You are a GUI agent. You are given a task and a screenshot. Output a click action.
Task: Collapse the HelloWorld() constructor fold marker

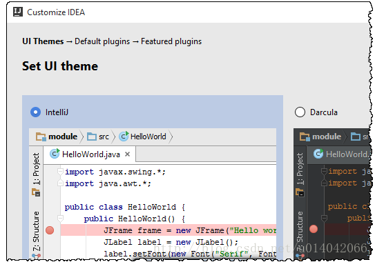60,219
